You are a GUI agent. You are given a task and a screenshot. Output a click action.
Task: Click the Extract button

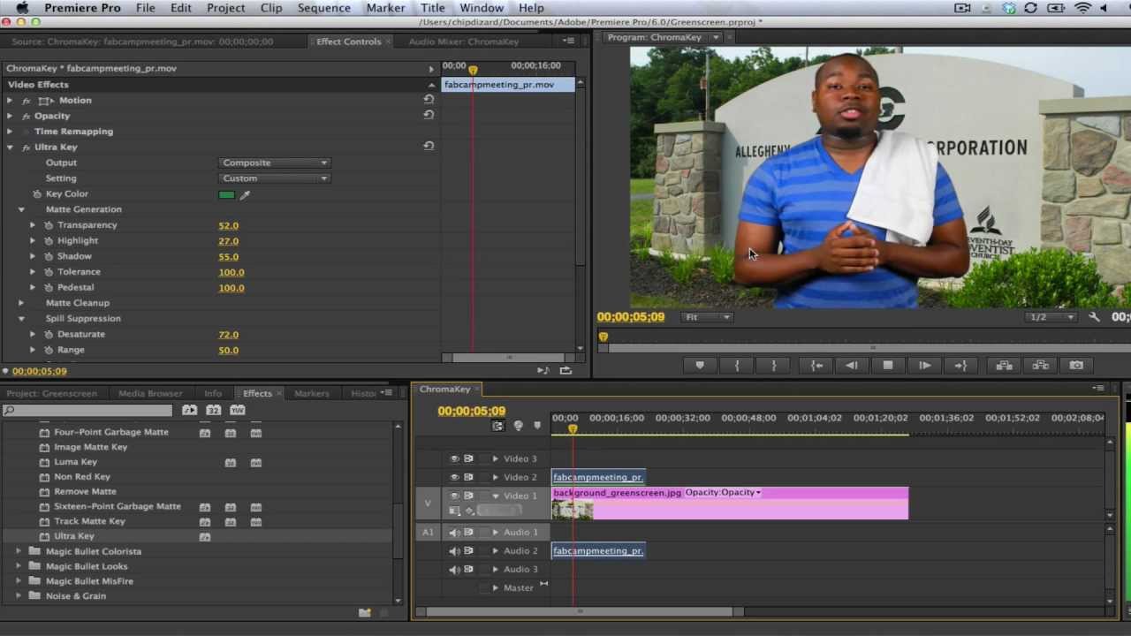(x=1040, y=366)
